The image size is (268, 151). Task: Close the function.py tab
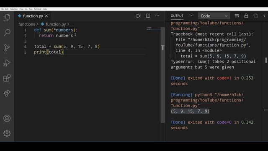(46, 16)
